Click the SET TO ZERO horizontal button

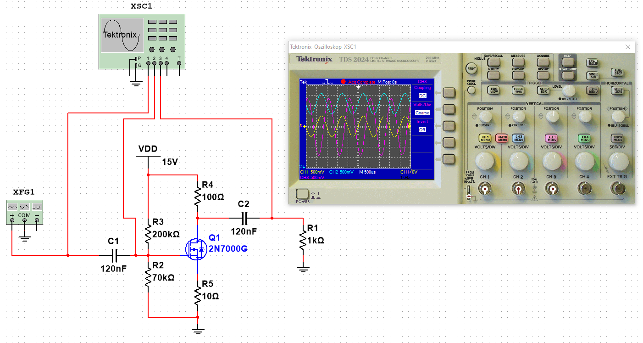point(617,90)
